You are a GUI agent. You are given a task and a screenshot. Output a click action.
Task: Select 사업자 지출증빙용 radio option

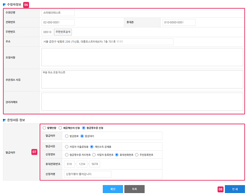coord(67,147)
